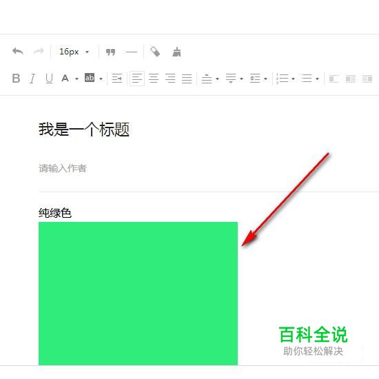The height and width of the screenshot is (379, 379).
Task: Redo the undone edit
Action: coord(39,52)
